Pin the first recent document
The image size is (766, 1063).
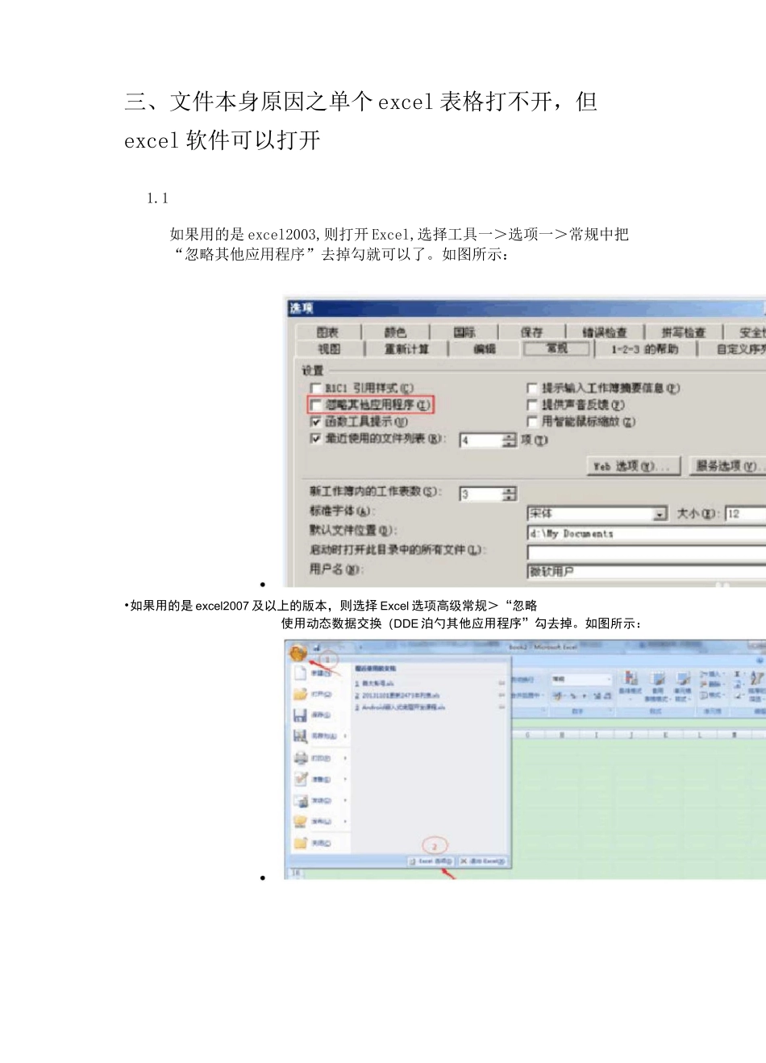pyautogui.click(x=502, y=683)
